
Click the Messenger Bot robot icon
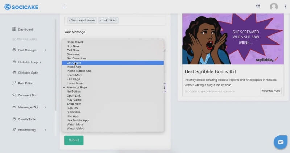14,107
